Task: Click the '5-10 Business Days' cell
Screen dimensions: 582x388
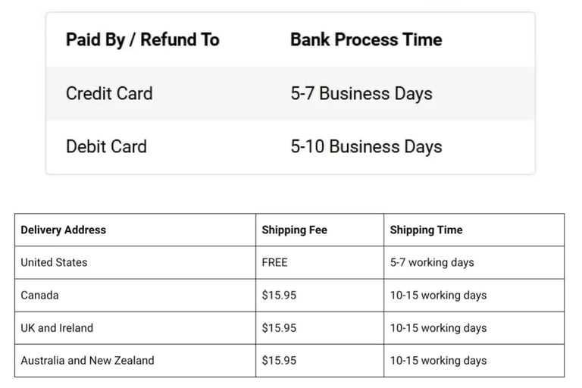Action: pos(366,146)
